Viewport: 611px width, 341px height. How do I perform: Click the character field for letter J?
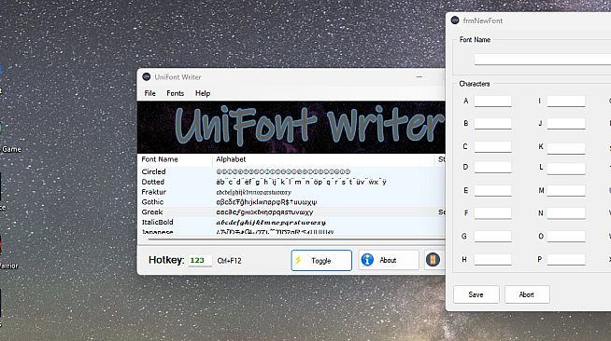pos(566,124)
